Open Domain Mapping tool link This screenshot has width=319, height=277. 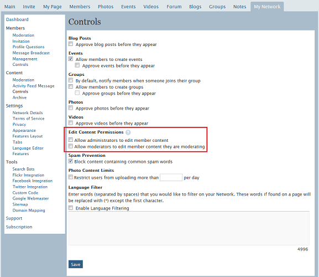click(29, 211)
